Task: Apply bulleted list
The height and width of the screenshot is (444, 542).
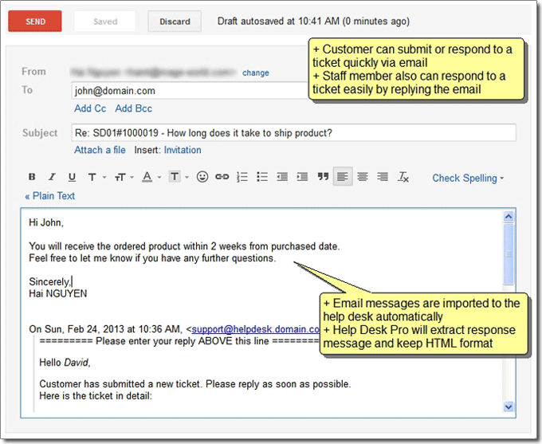Action: pyautogui.click(x=262, y=177)
